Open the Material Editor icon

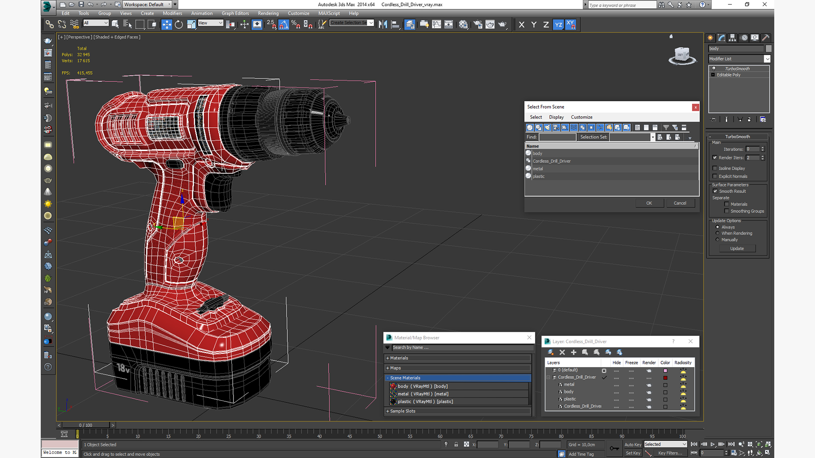point(463,25)
